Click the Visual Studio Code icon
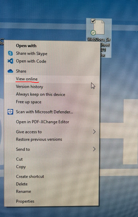The width and height of the screenshot is (138, 217). [10, 61]
